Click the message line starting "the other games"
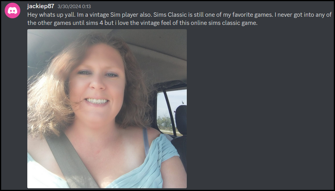 coord(142,23)
